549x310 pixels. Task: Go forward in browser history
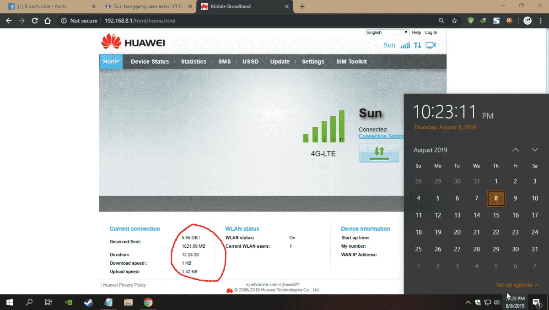(x=22, y=21)
